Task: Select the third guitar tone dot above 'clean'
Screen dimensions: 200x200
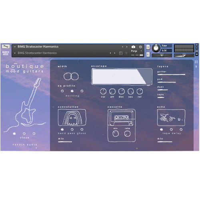Action: point(34,134)
